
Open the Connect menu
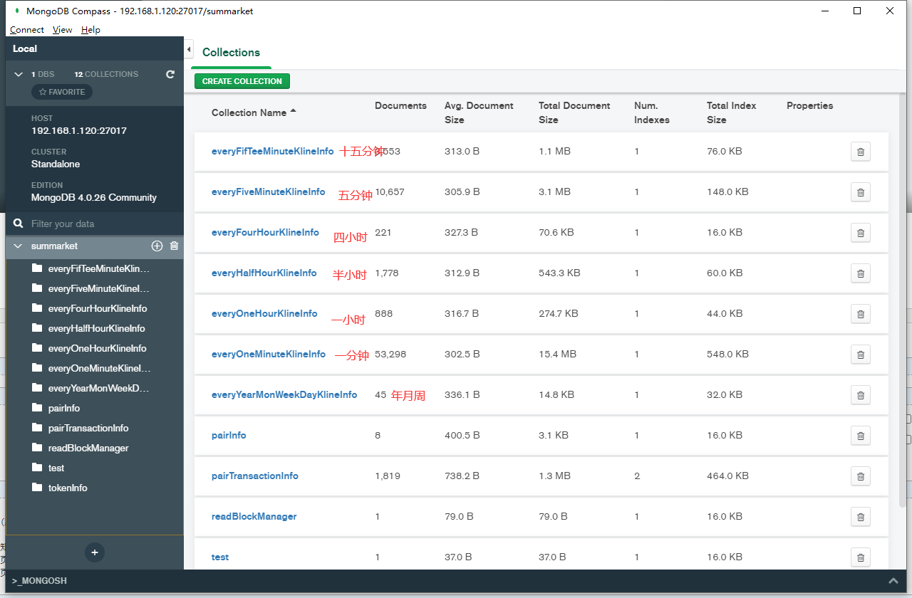pyautogui.click(x=27, y=30)
